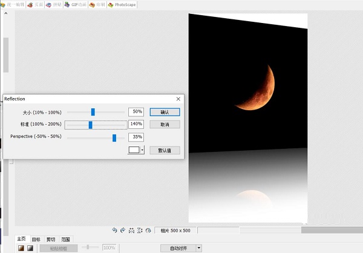Click the 大小 percentage field showing 50%

pos(136,111)
